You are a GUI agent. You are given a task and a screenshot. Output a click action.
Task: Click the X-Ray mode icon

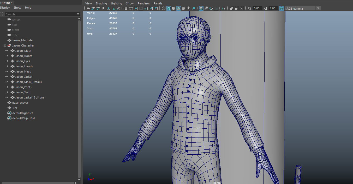[x=232, y=8]
